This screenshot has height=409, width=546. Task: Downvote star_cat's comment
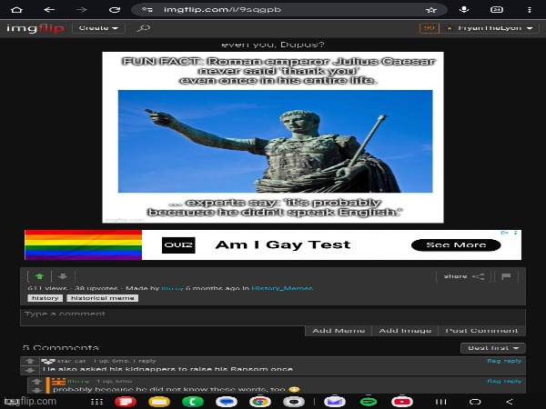[30, 371]
